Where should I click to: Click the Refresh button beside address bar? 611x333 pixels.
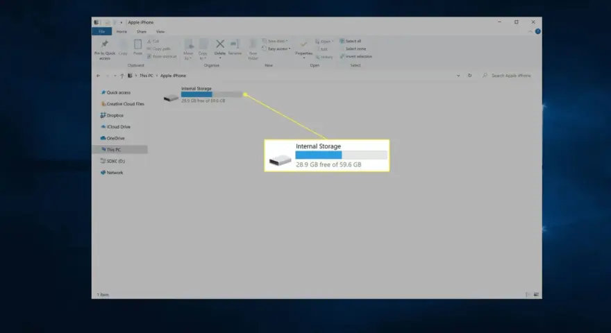click(x=469, y=76)
